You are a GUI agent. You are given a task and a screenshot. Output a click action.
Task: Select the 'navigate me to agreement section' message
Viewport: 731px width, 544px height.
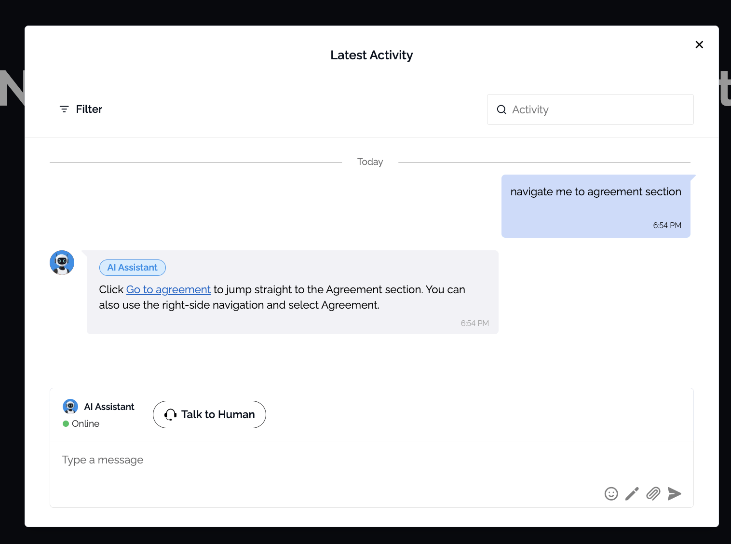point(596,192)
